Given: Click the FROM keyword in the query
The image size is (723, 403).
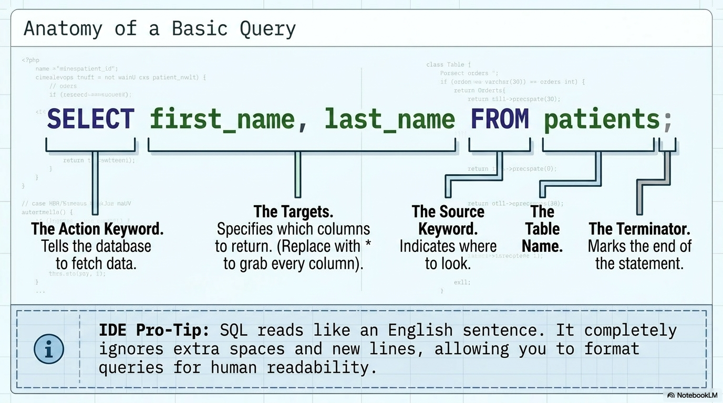Looking at the screenshot, I should (x=500, y=119).
